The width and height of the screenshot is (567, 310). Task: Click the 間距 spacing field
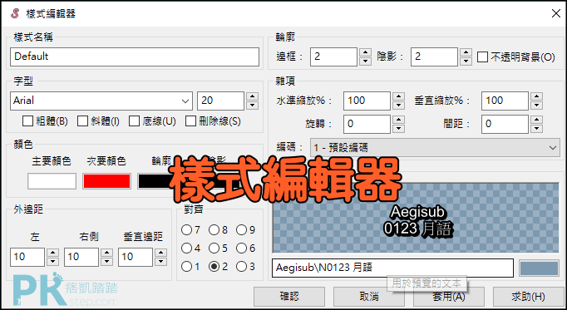coord(505,125)
